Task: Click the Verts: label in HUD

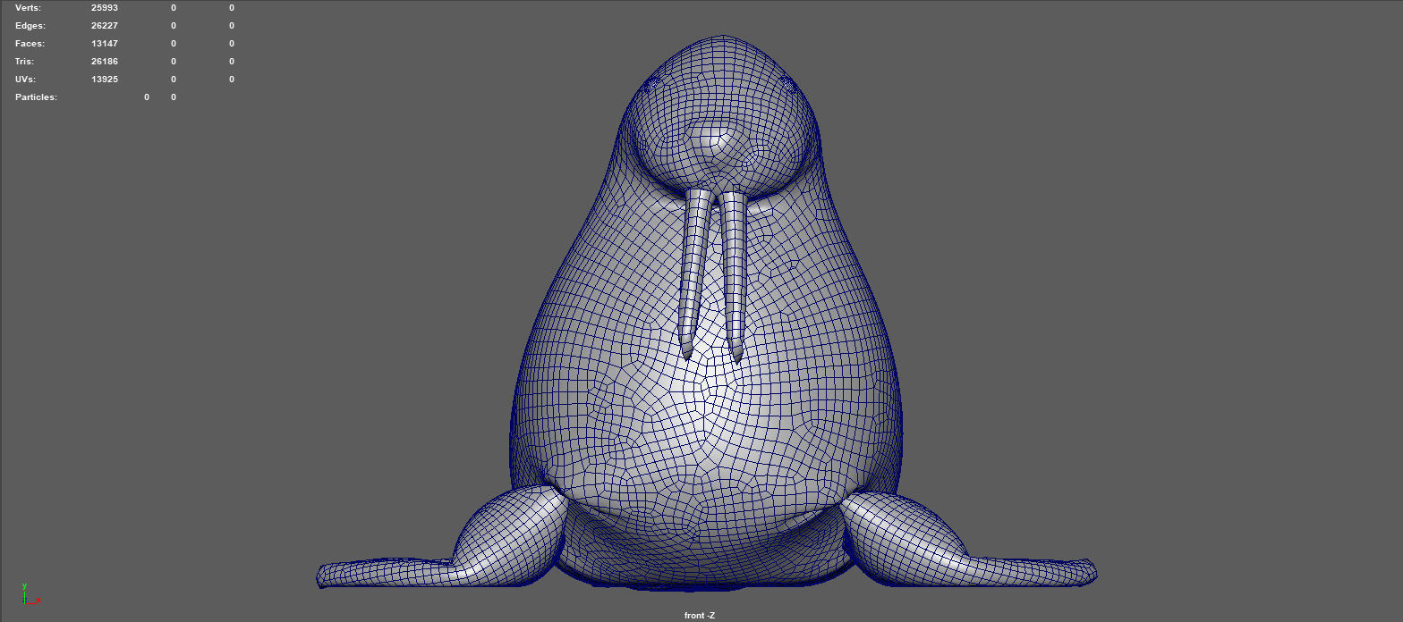Action: (28, 7)
